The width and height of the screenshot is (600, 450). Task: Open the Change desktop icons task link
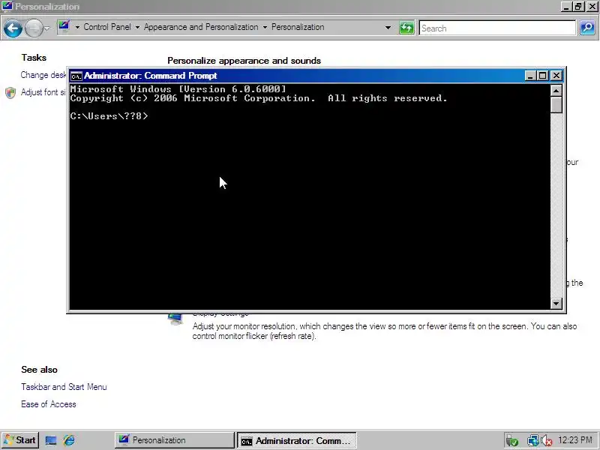click(43, 75)
